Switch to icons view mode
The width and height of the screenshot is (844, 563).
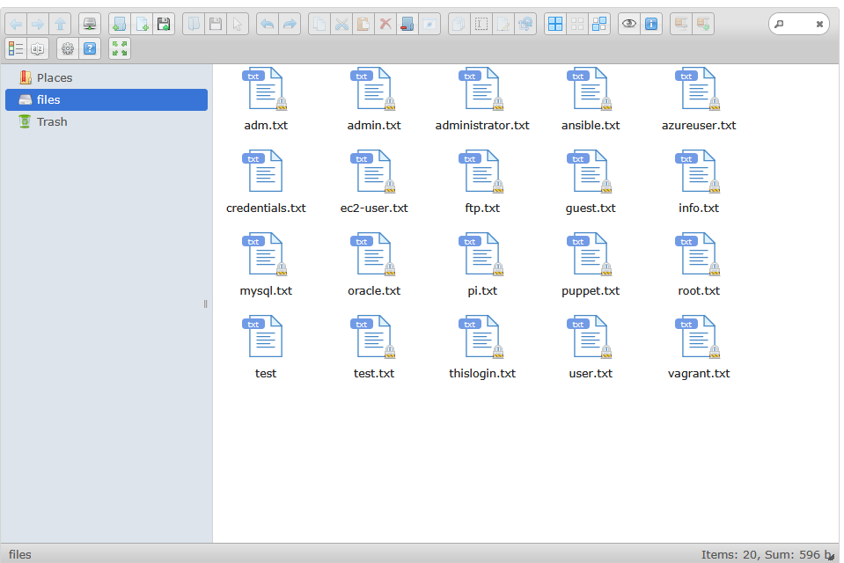coord(555,24)
